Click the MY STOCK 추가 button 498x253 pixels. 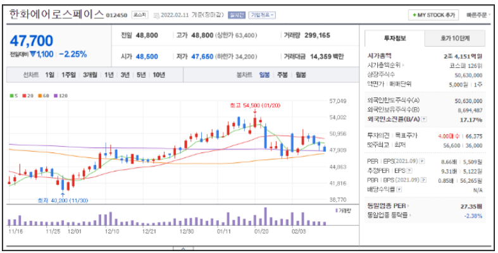433,15
